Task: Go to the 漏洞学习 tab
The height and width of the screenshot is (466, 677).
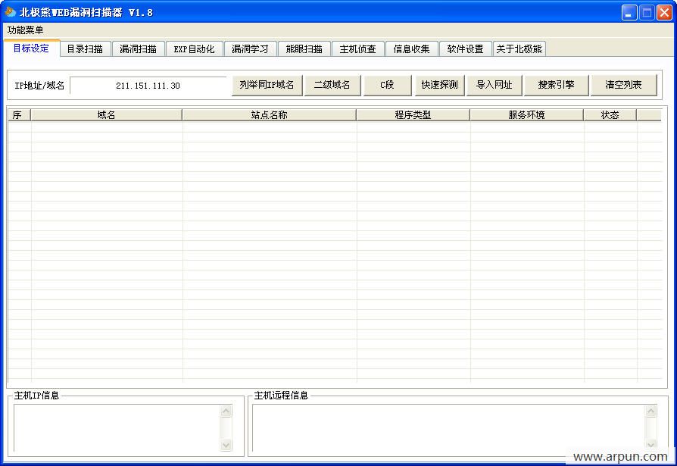Action: pyautogui.click(x=250, y=48)
